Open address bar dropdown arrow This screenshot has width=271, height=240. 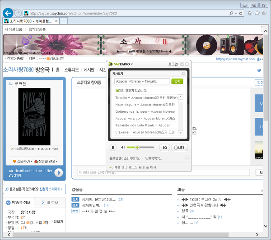236,13
